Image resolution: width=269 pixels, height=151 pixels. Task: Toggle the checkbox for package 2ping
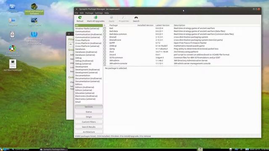point(105,49)
